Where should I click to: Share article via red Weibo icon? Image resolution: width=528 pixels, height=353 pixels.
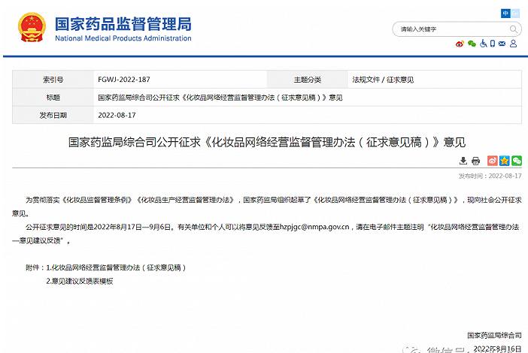[493, 161]
